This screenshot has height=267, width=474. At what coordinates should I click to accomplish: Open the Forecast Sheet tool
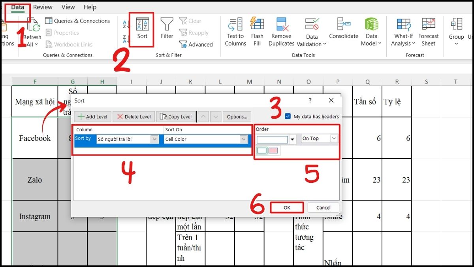point(428,32)
